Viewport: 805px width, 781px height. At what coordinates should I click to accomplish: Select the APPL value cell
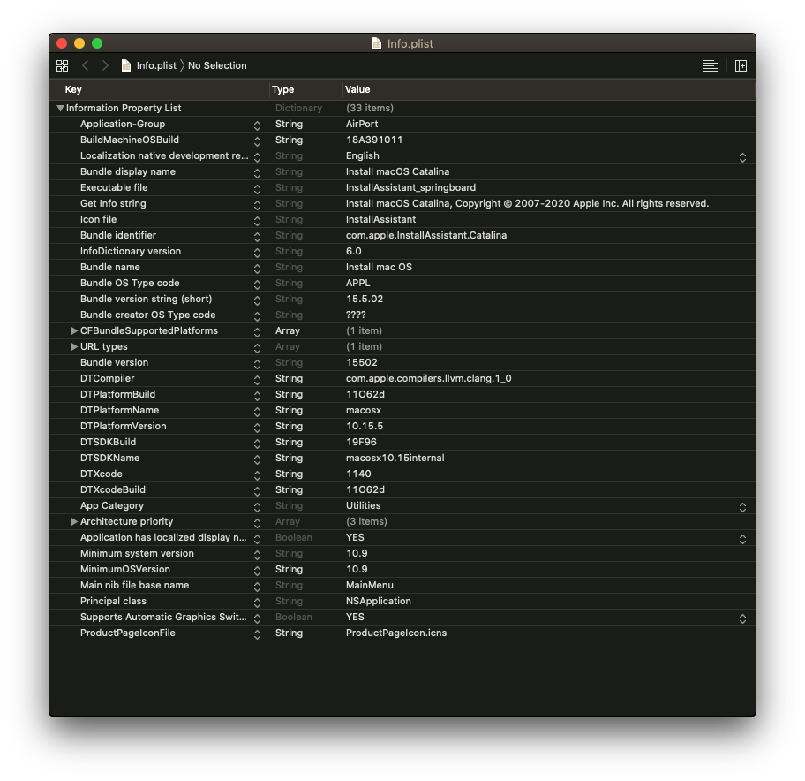coord(357,283)
